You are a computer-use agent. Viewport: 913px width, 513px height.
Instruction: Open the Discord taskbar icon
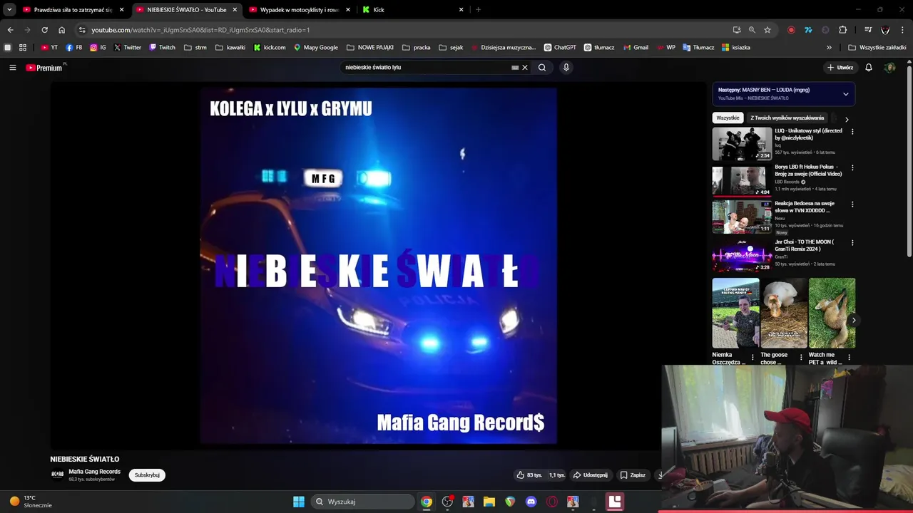click(531, 502)
